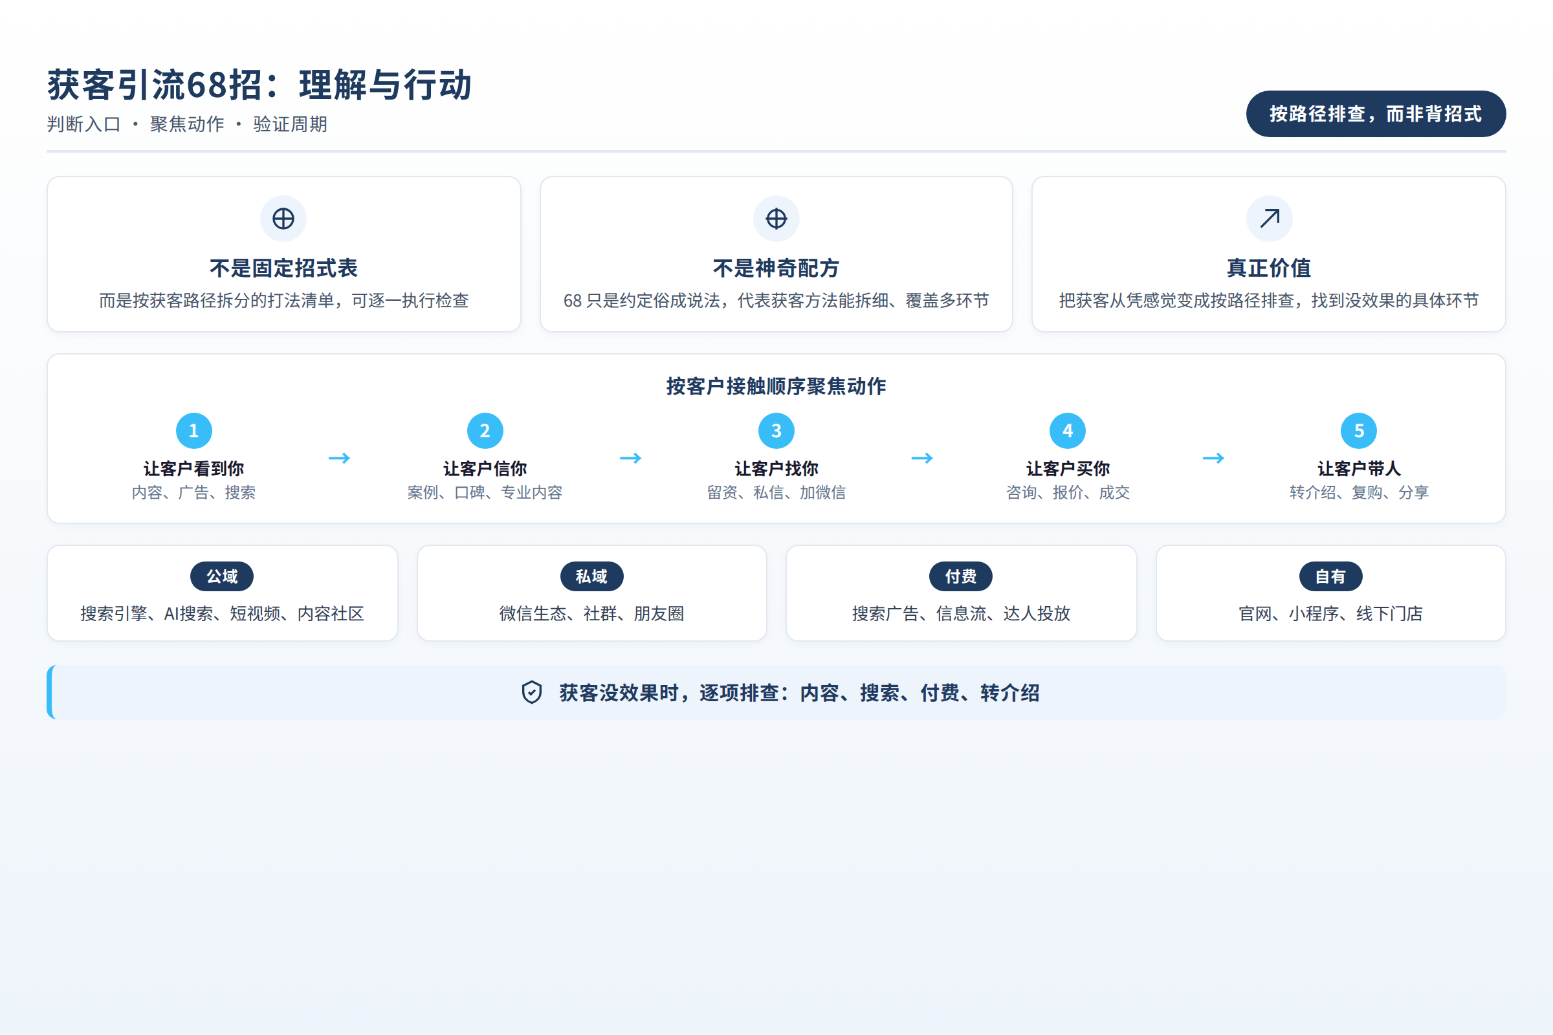Click the section title 按客户接触顺序聚焦动作
The height and width of the screenshot is (1035, 1553).
(776, 386)
